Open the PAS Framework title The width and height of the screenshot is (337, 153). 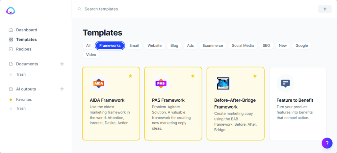[168, 100]
